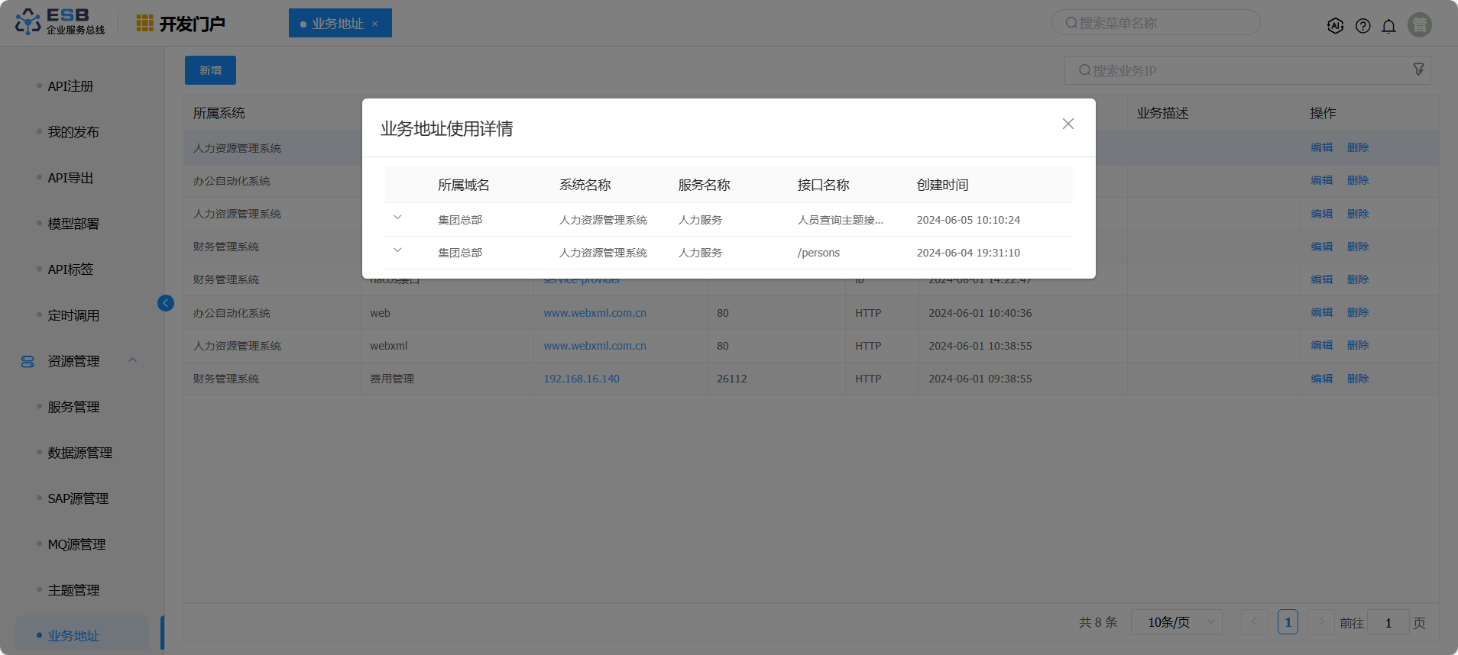This screenshot has height=655, width=1458.
Task: Expand the first 集团总部 row
Action: pos(397,218)
